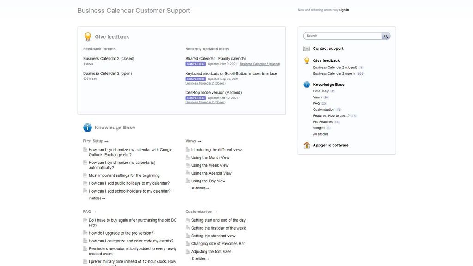Click the document icon beside add public holidays article
Screen dimensions: 473x266
pos(85,183)
